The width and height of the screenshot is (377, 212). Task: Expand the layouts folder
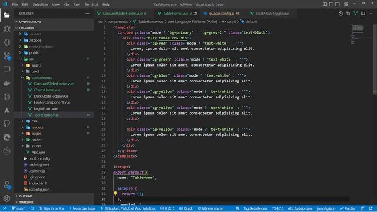pyautogui.click(x=54, y=127)
